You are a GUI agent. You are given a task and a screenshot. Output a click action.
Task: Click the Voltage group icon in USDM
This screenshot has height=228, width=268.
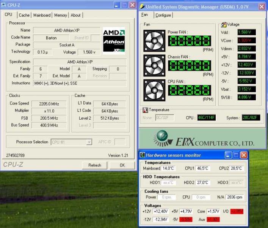pyautogui.click(x=224, y=25)
